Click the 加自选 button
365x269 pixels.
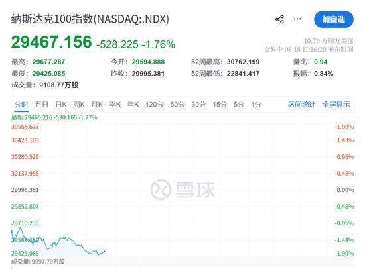(x=334, y=19)
